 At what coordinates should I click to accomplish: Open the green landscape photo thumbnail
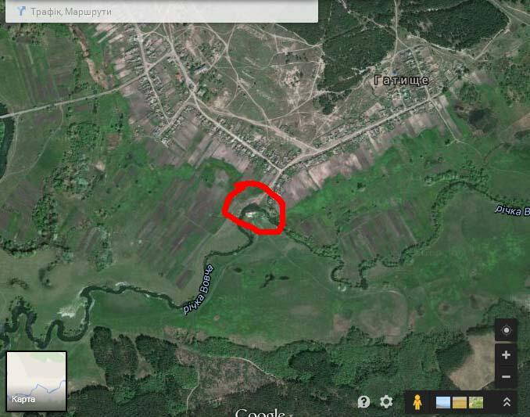(x=476, y=402)
